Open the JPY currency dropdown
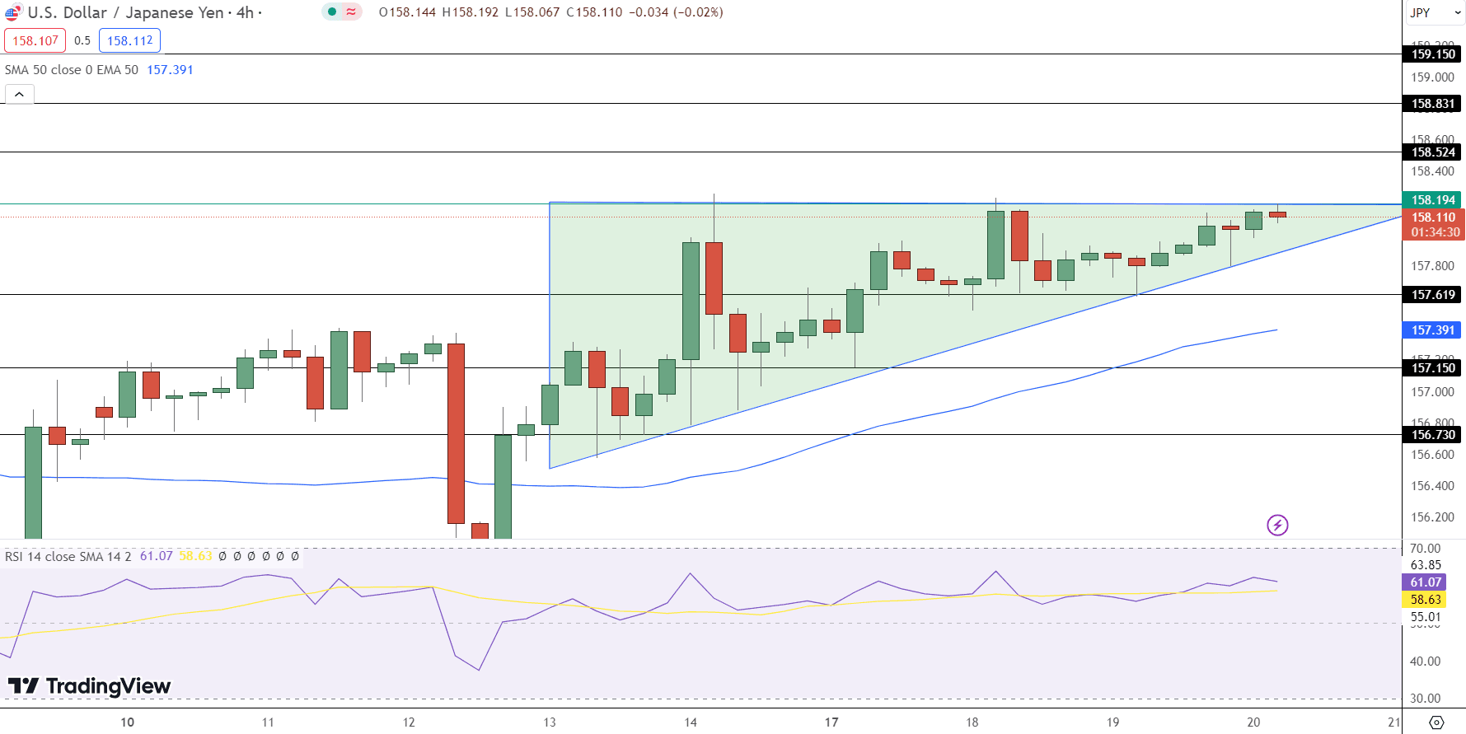 coord(1434,12)
